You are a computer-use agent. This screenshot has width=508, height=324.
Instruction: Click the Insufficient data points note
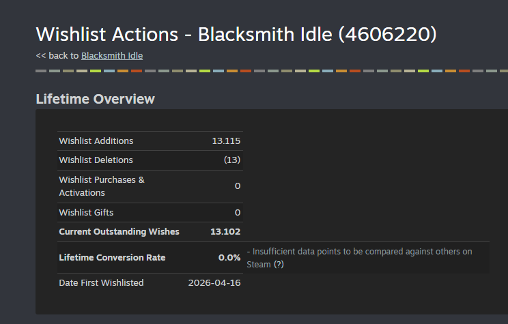pos(359,258)
